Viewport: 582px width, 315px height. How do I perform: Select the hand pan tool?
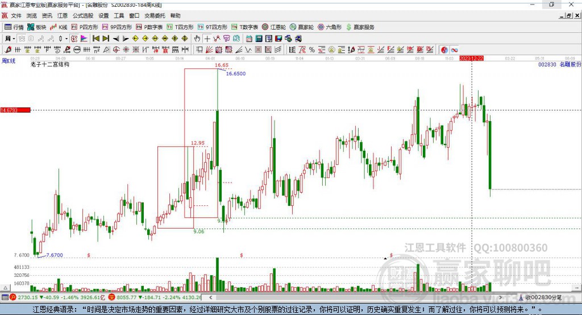(x=197, y=39)
